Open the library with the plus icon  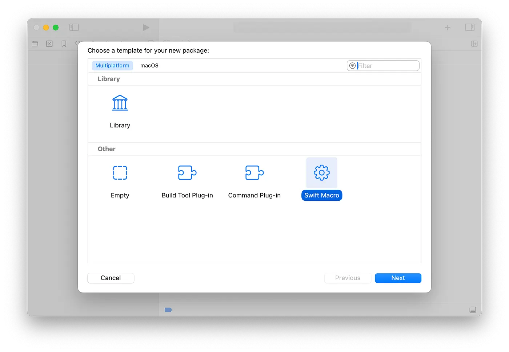pos(448,28)
